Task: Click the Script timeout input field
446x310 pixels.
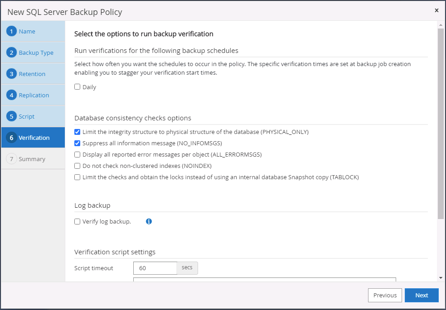Action: pos(155,268)
